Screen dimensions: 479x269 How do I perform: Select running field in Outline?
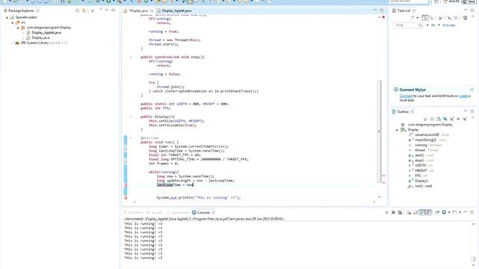point(421,145)
